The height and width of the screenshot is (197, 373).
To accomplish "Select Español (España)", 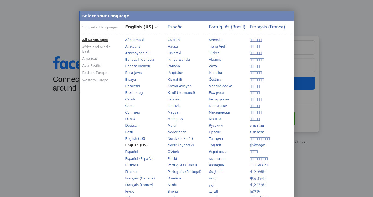I will tap(139, 159).
